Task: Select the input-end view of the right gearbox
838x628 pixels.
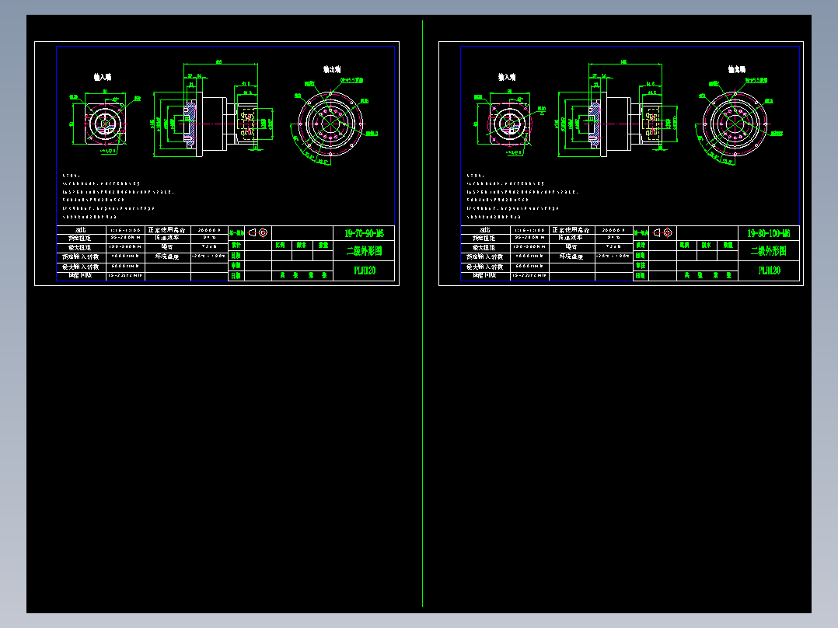Action: coord(509,123)
